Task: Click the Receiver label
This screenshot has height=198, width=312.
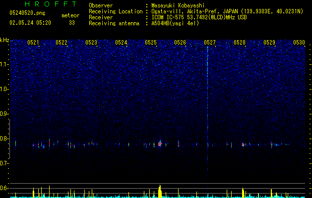Action: click(x=101, y=17)
